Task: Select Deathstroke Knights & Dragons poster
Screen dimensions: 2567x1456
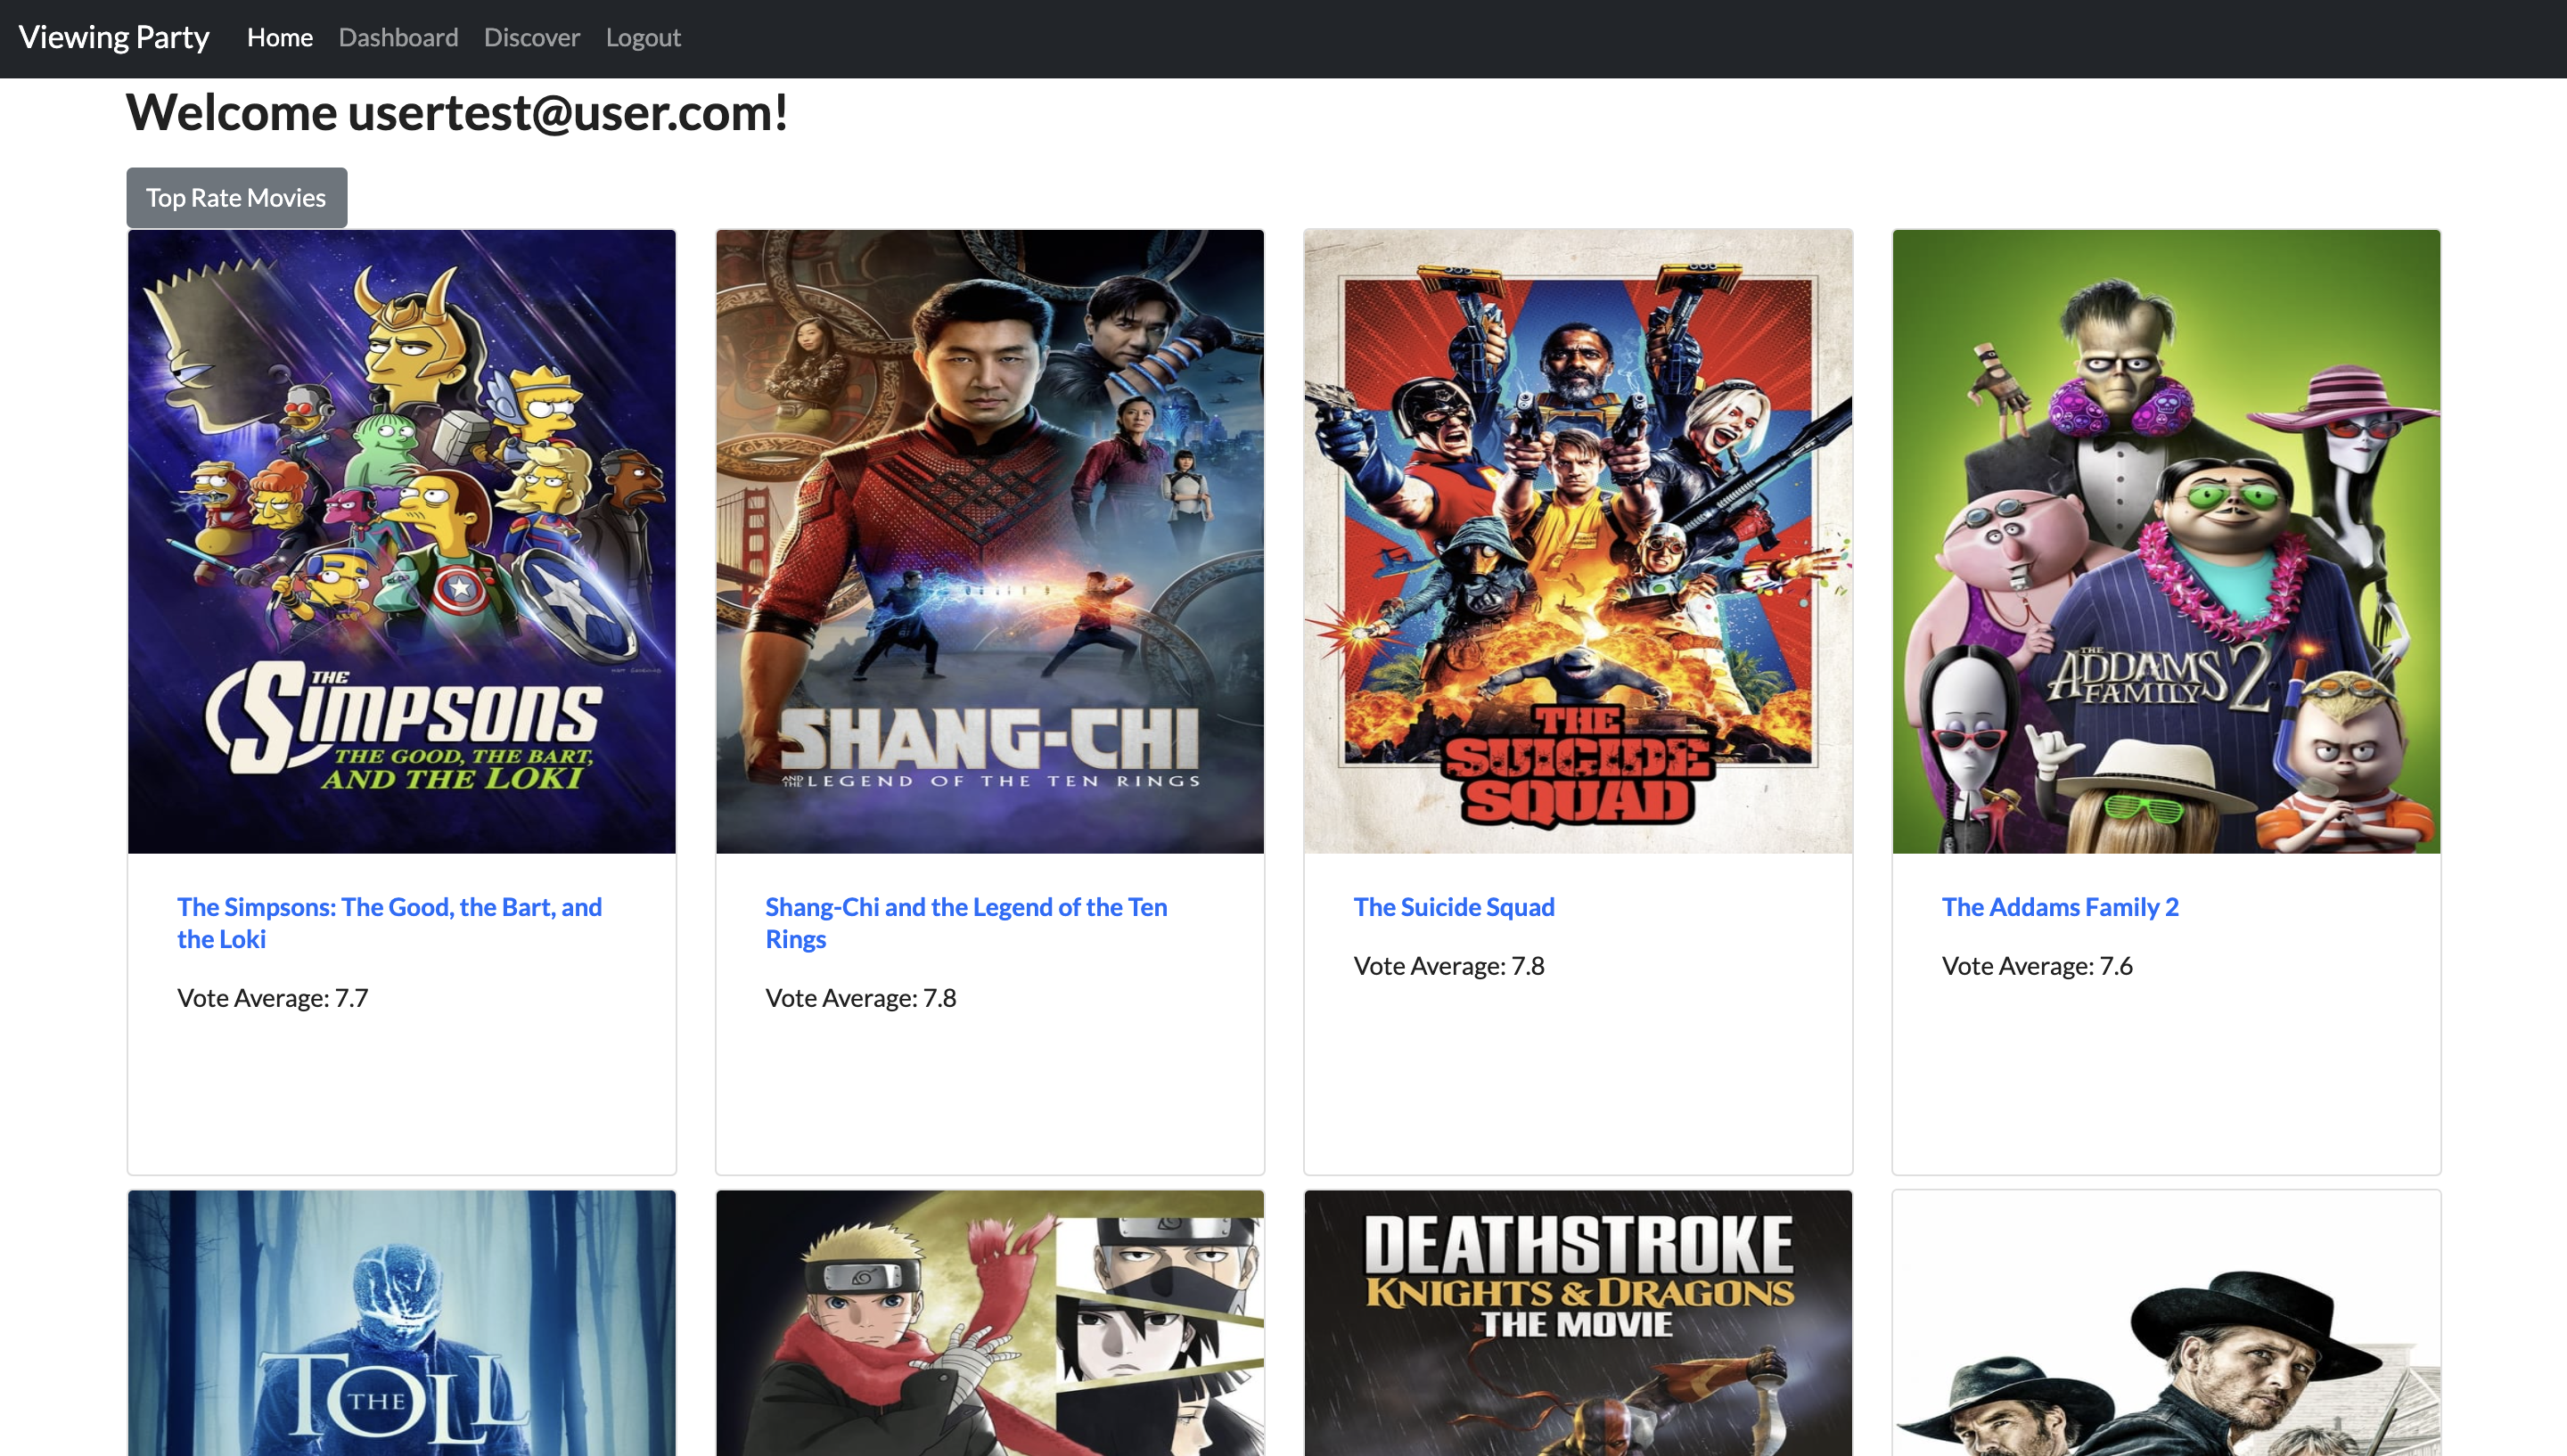Action: coord(1577,1322)
